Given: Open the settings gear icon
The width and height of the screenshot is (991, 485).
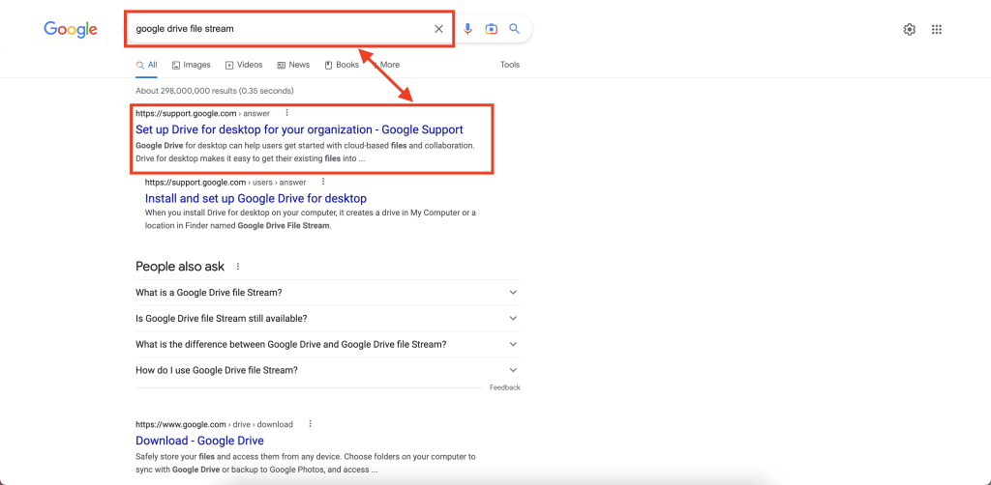Looking at the screenshot, I should point(910,29).
